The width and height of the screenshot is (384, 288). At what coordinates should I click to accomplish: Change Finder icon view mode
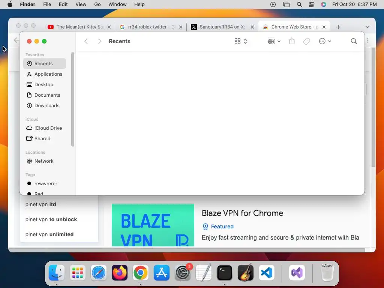[x=240, y=41]
